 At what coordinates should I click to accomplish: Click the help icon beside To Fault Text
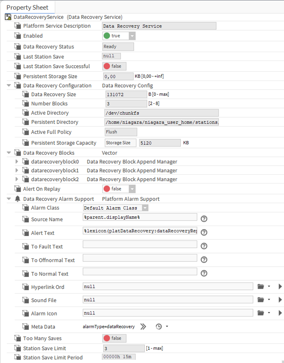pyautogui.click(x=204, y=246)
